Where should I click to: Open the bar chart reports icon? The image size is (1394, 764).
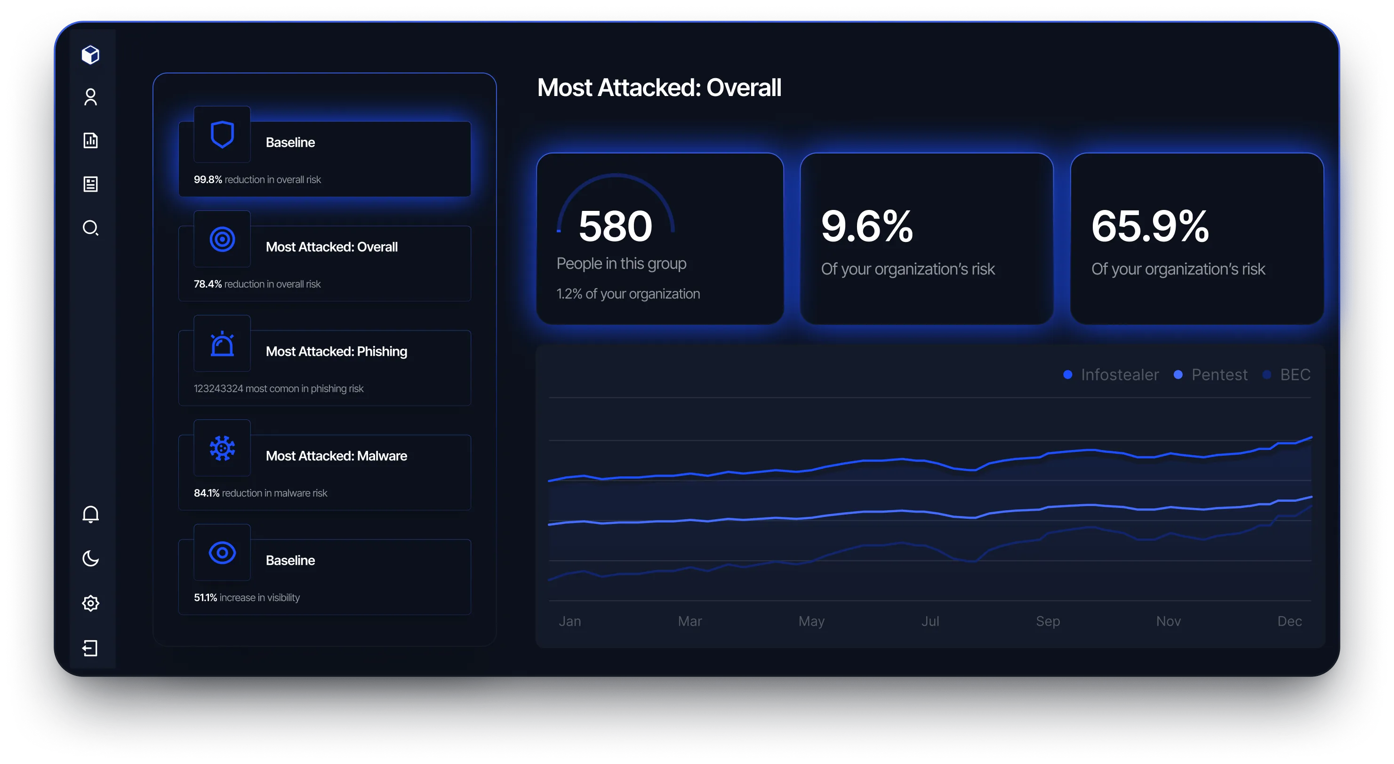pyautogui.click(x=90, y=141)
